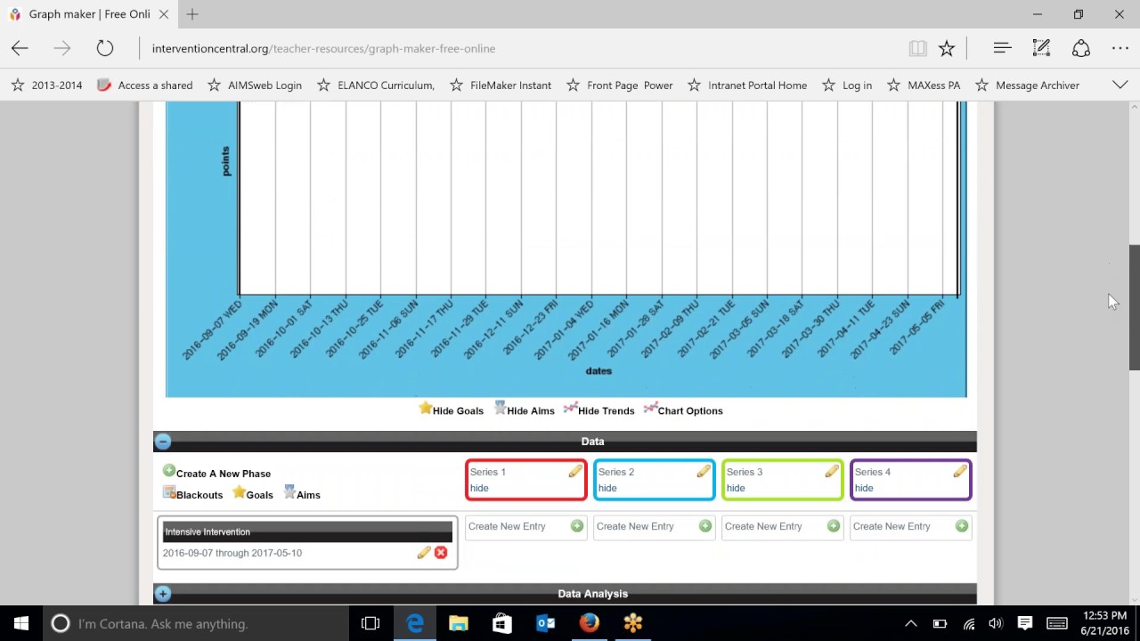Click the Hide Goals star icon
1140x641 pixels.
point(426,409)
